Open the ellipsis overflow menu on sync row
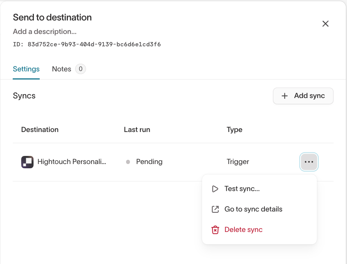The image size is (347, 264). [x=309, y=162]
